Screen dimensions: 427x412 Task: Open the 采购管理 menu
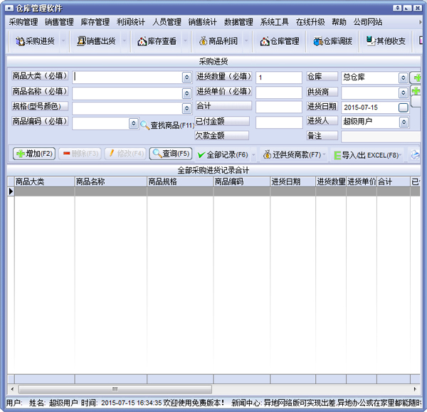[x=23, y=22]
